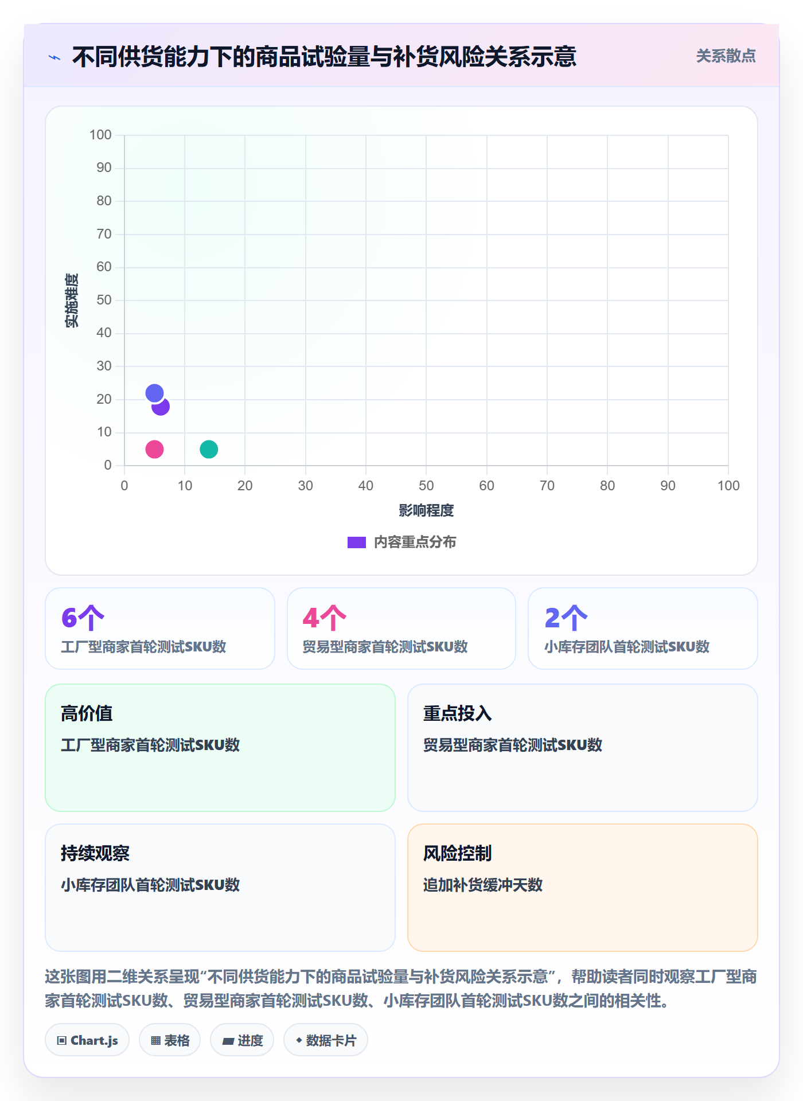The height and width of the screenshot is (1101, 803).
Task: Click the 关系散点 label in the header
Action: pos(726,56)
